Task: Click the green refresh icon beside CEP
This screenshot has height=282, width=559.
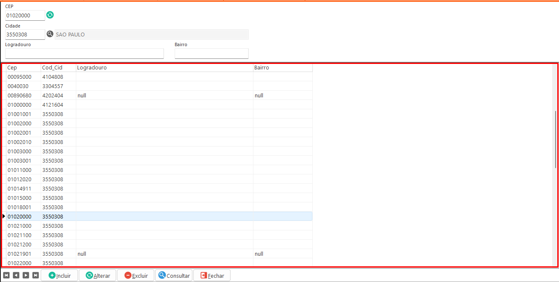Action: point(50,15)
